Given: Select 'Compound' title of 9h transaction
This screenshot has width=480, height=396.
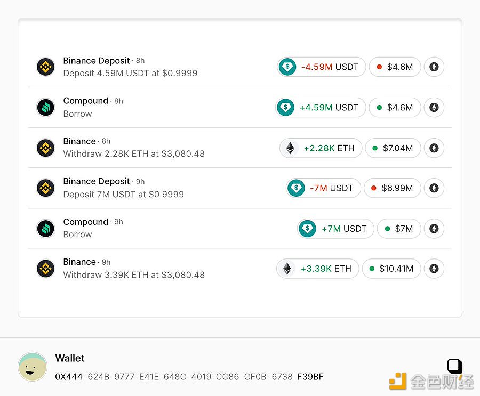Looking at the screenshot, I should point(86,222).
